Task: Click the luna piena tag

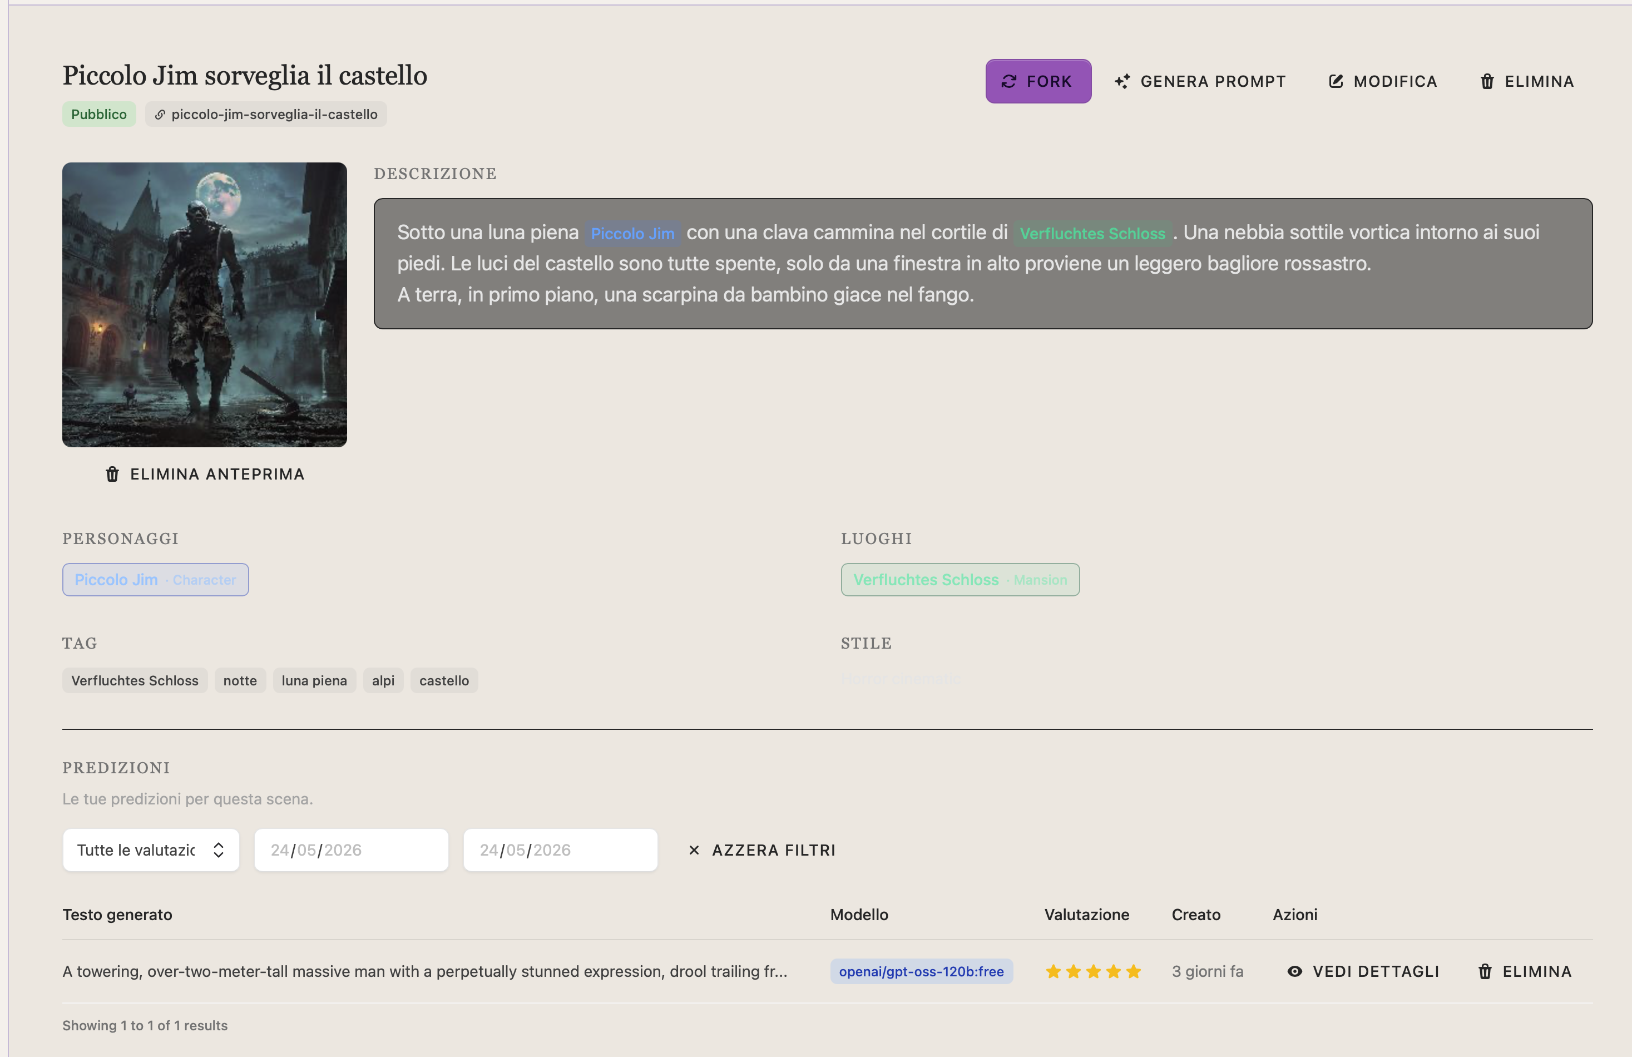Action: tap(314, 680)
